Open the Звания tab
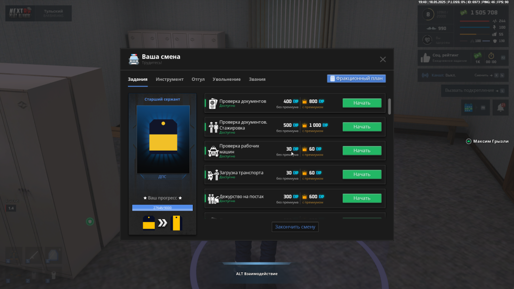514x289 pixels. coord(257,79)
